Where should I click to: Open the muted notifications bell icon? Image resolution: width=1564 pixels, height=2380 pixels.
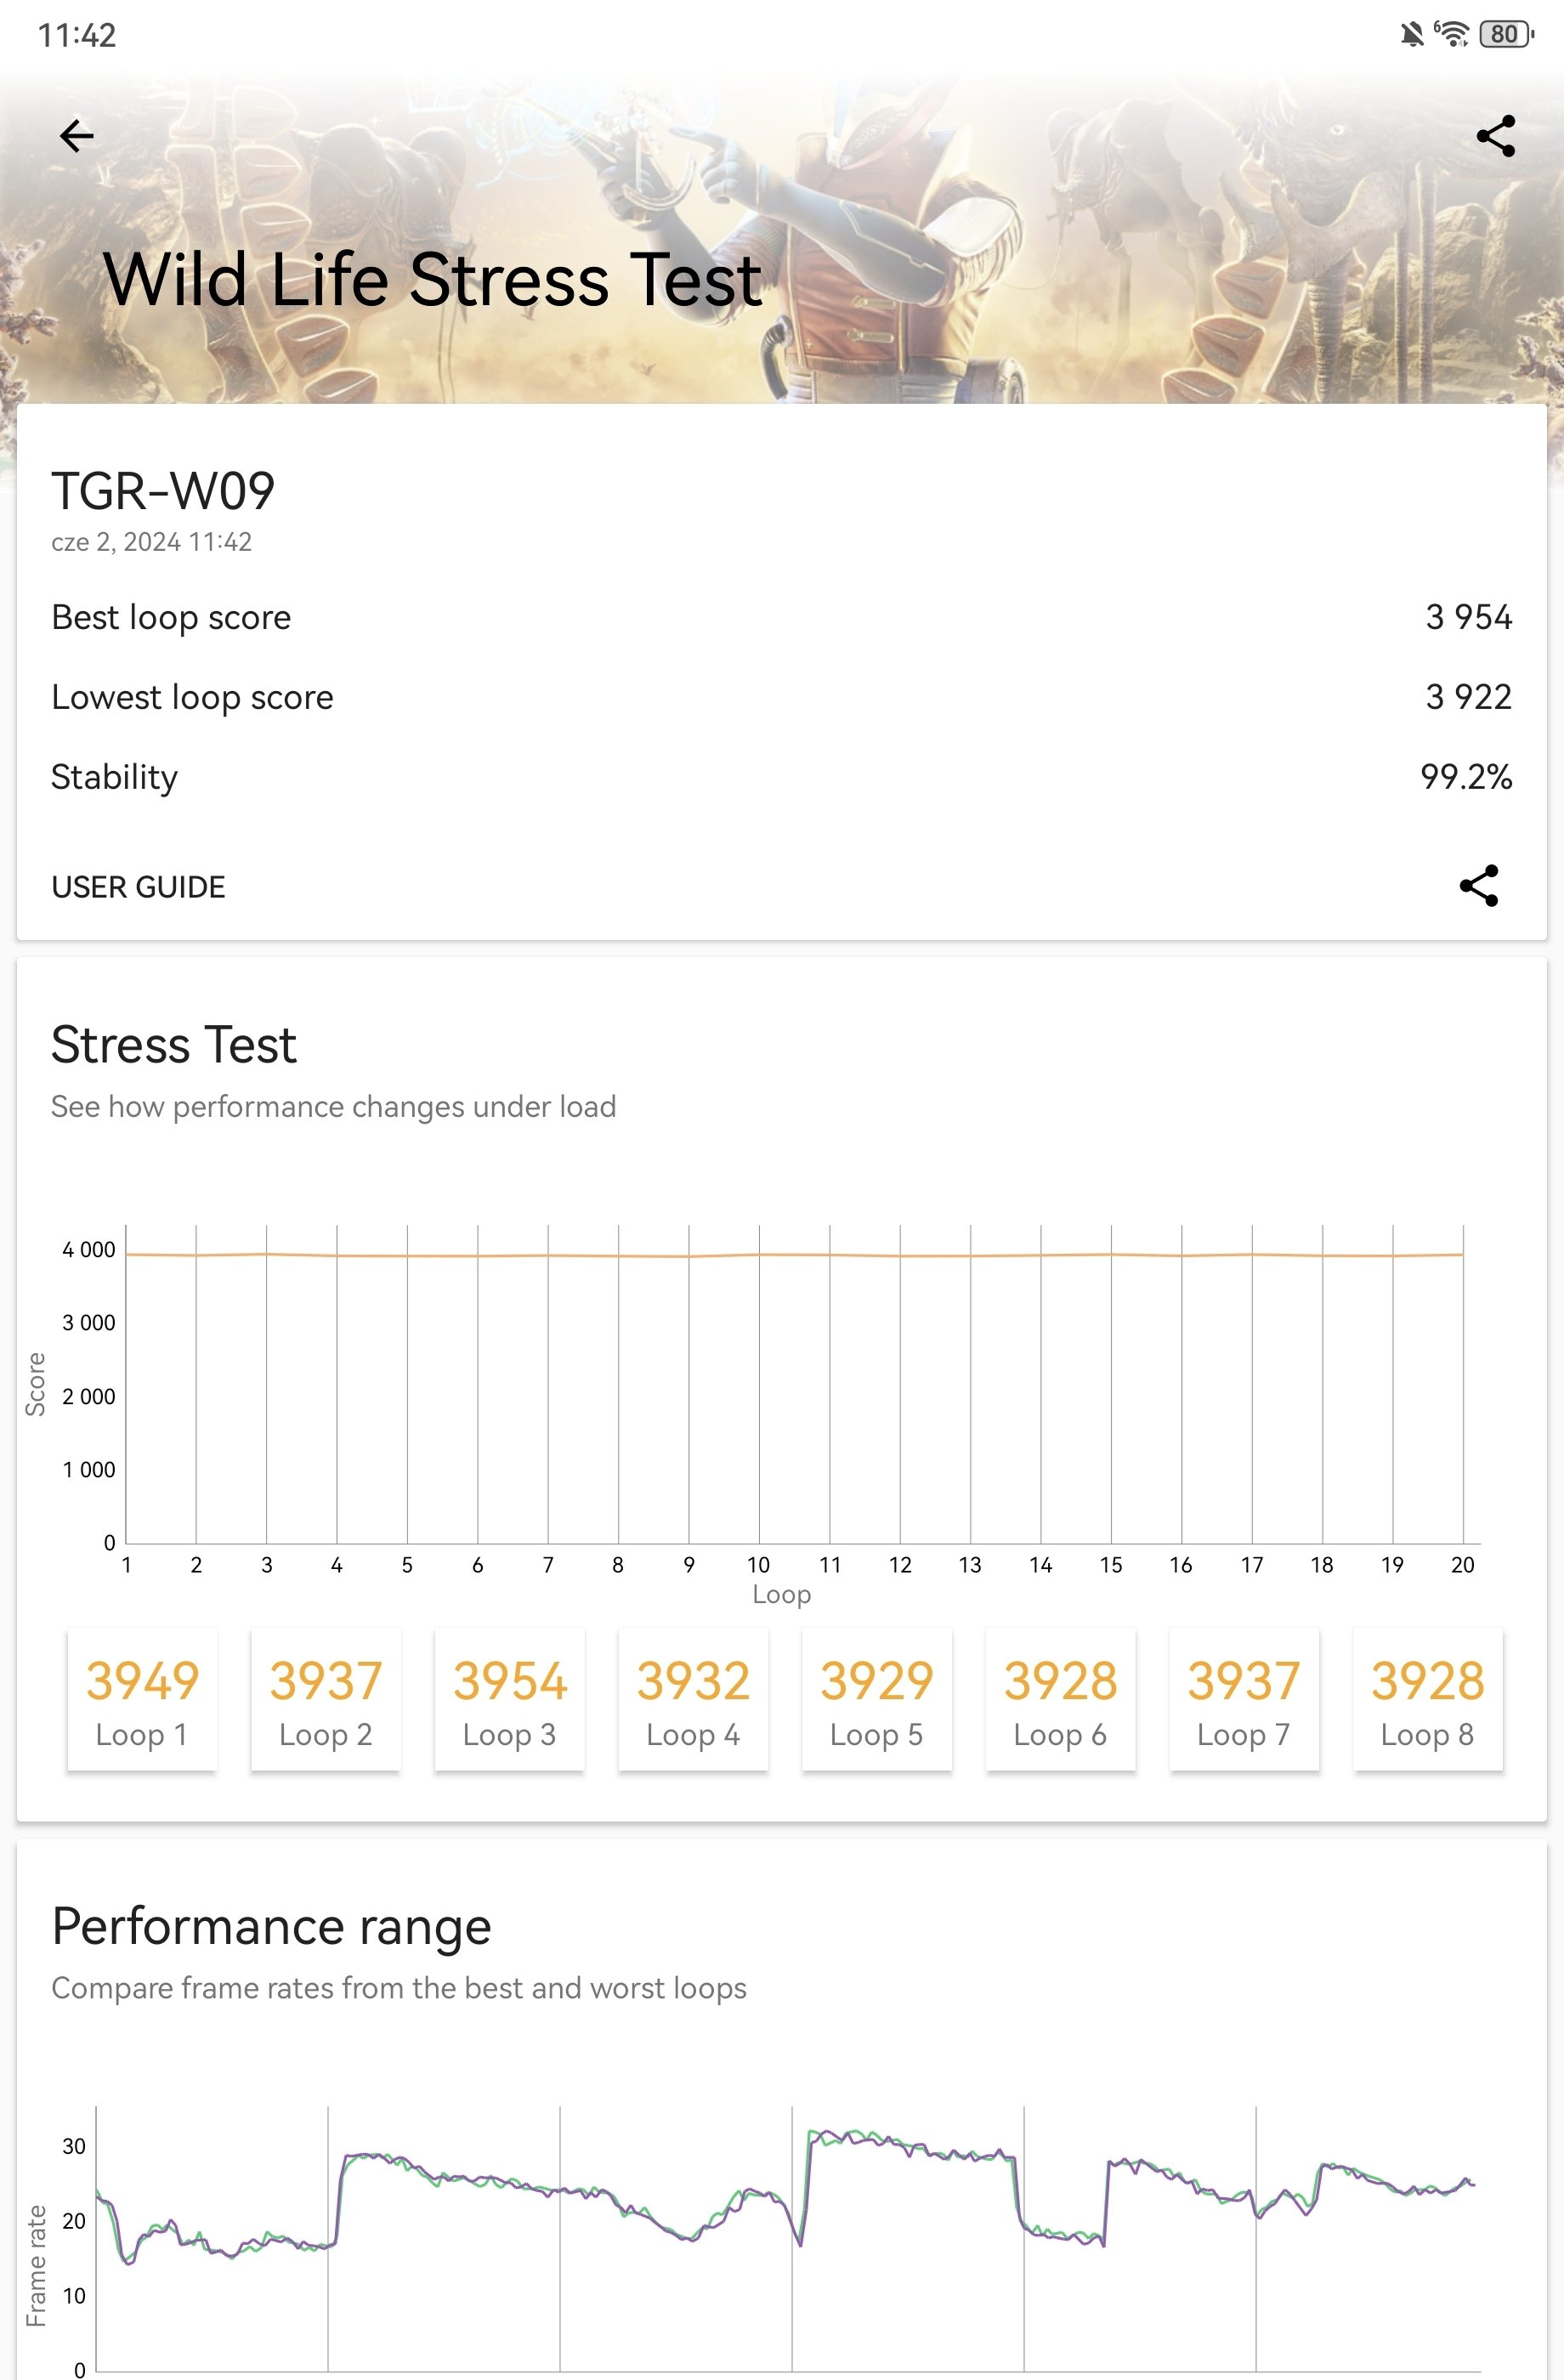pos(1411,35)
